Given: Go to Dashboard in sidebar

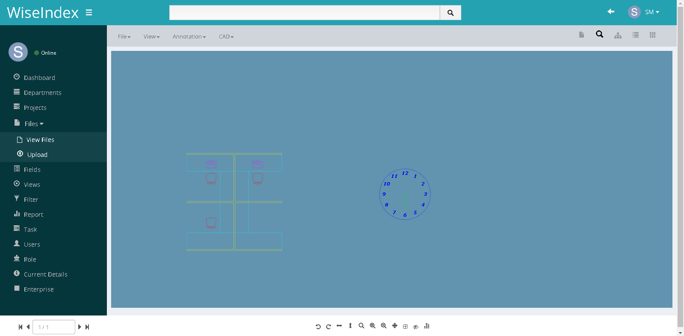Looking at the screenshot, I should click(39, 78).
